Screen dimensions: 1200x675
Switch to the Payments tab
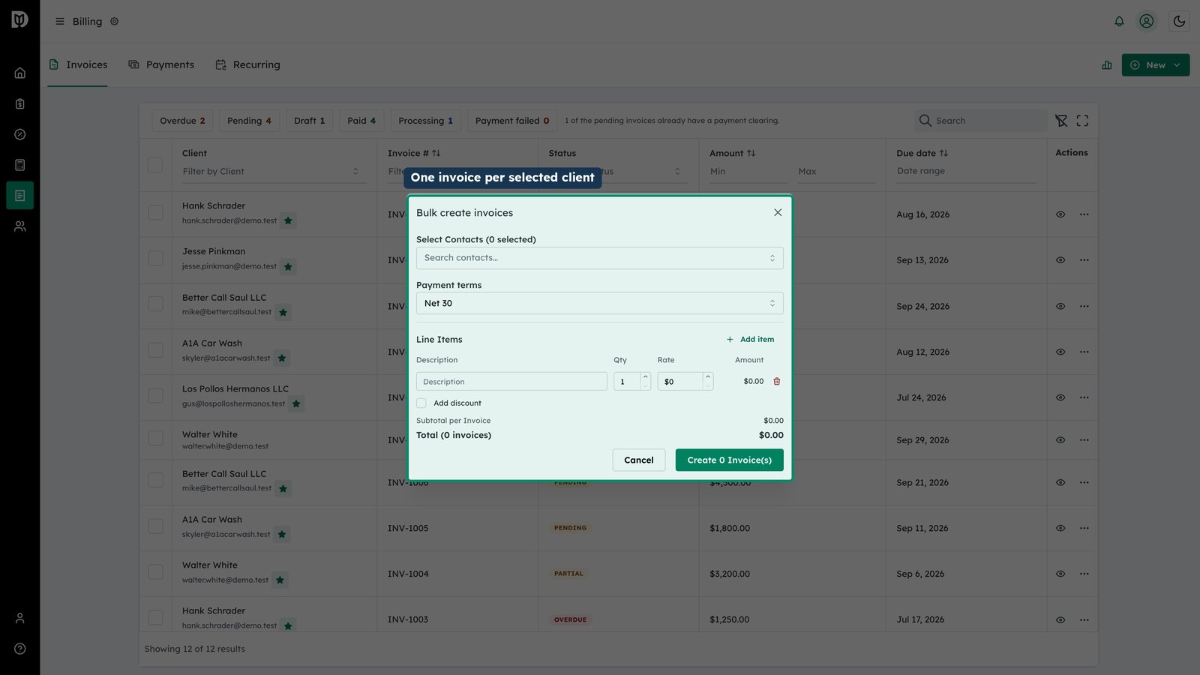point(161,64)
